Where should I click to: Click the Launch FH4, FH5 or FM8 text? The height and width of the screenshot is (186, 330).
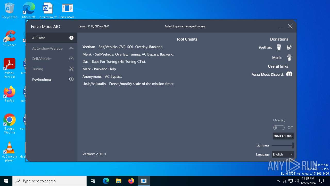[x=94, y=26]
